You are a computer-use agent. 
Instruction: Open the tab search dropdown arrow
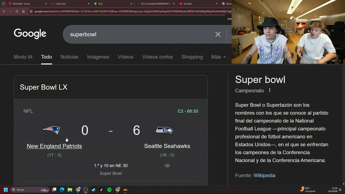(4, 4)
